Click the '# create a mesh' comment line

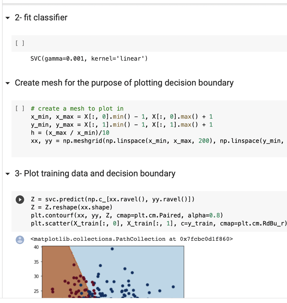pyautogui.click(x=77, y=109)
